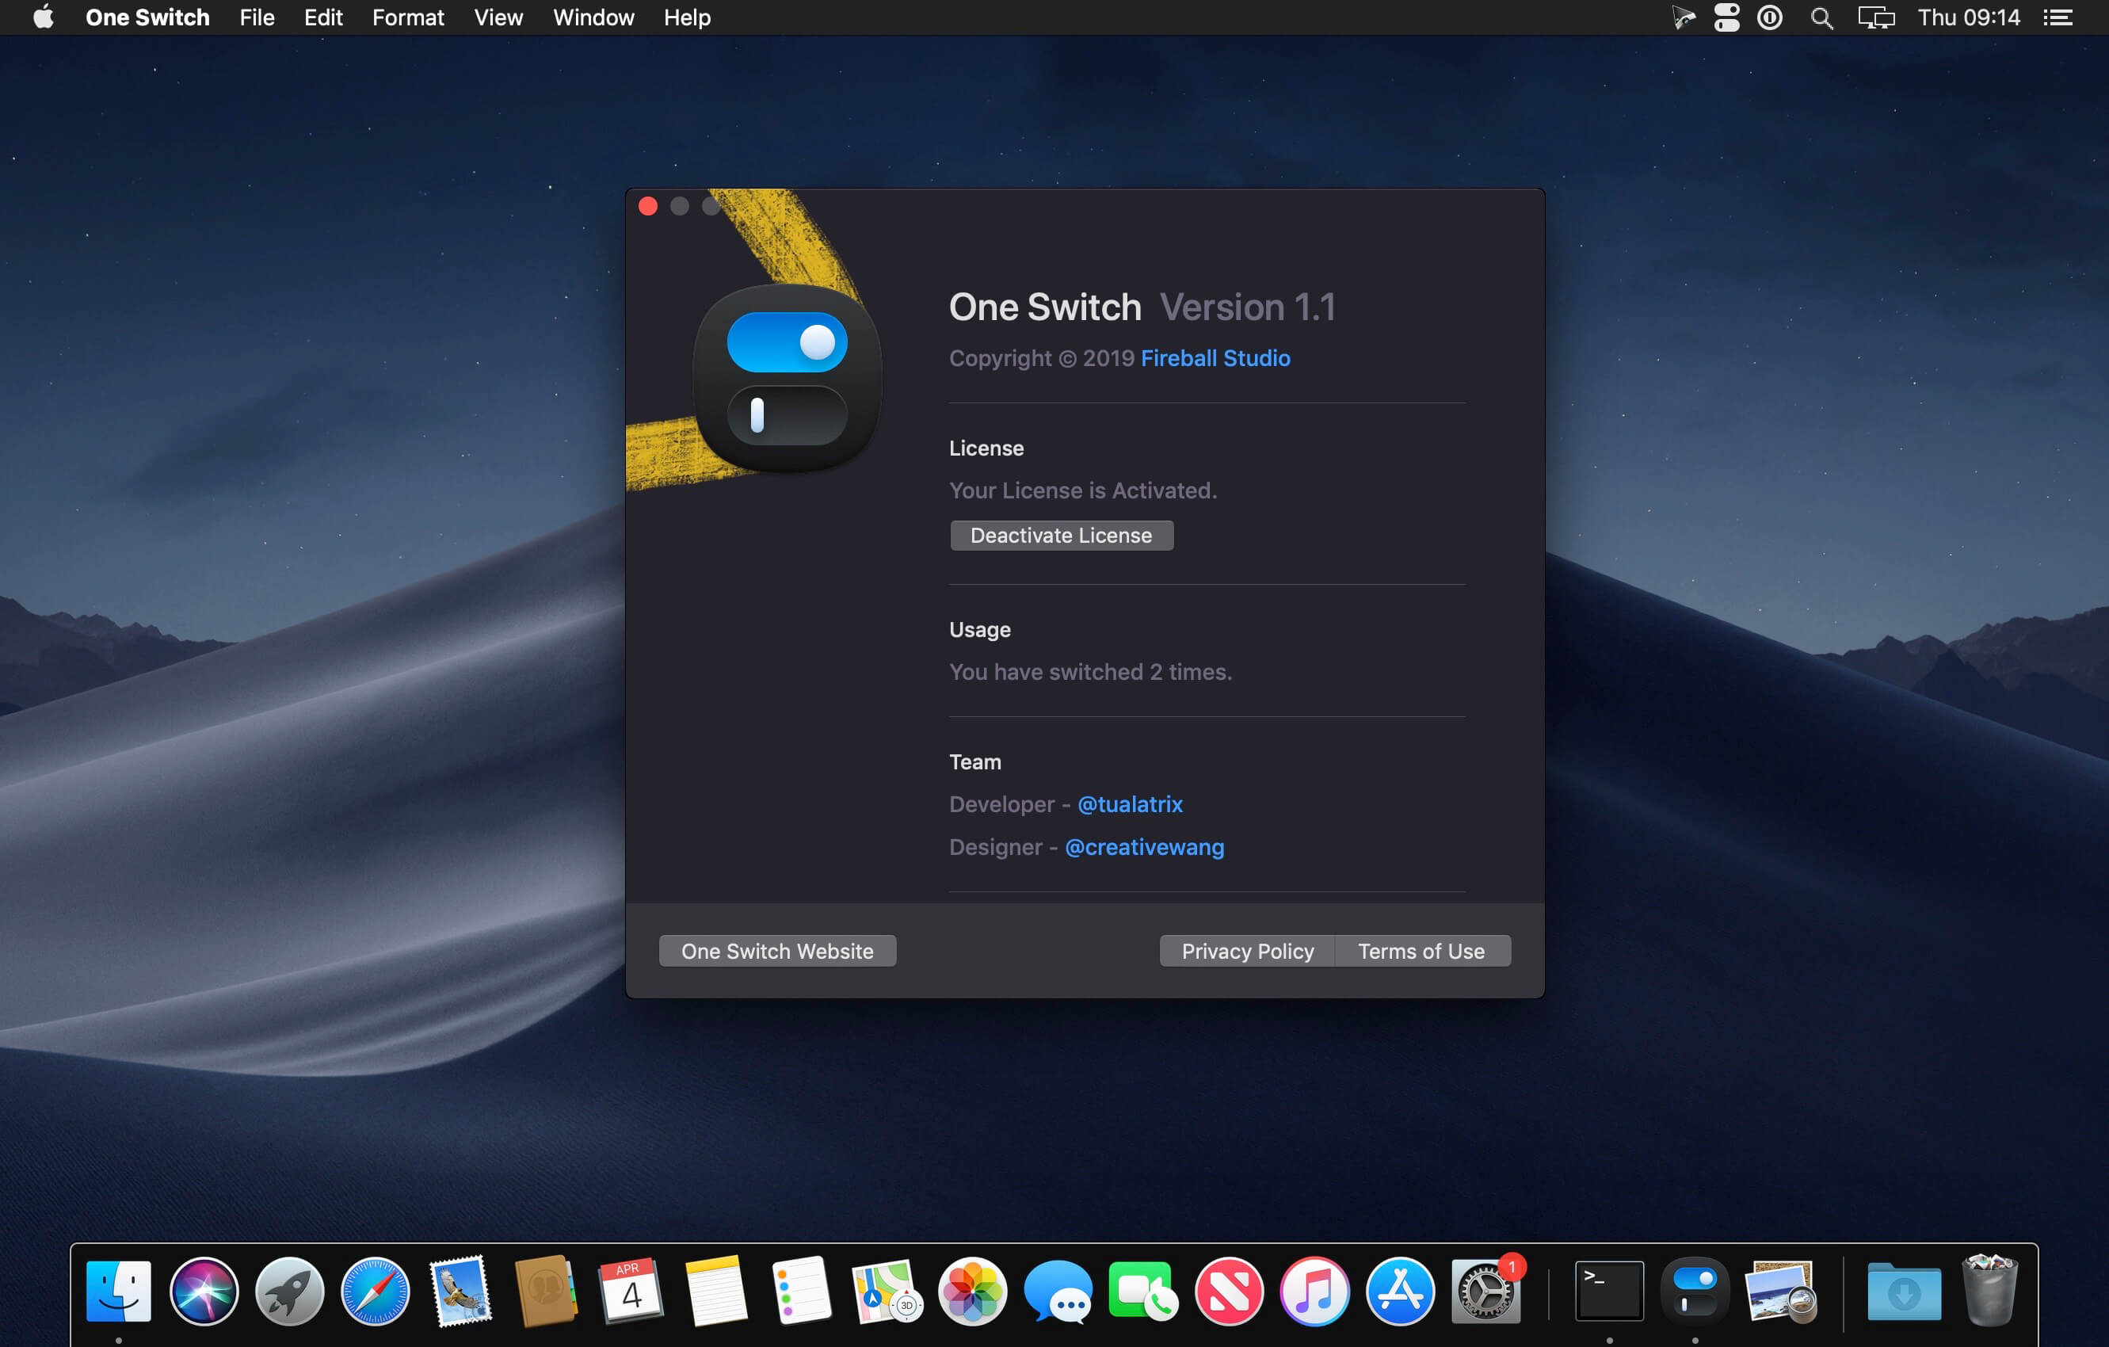
Task: Open System Preferences from the Dock
Action: tap(1485, 1290)
